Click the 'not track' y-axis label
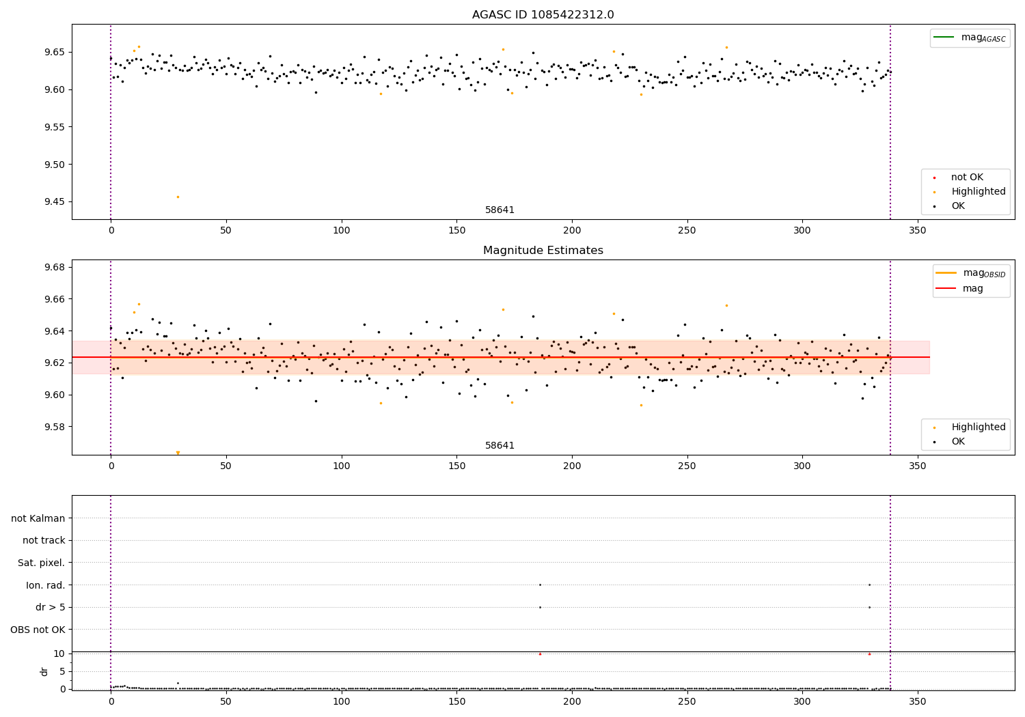Screen dimensions: 1025x717 pyautogui.click(x=44, y=540)
